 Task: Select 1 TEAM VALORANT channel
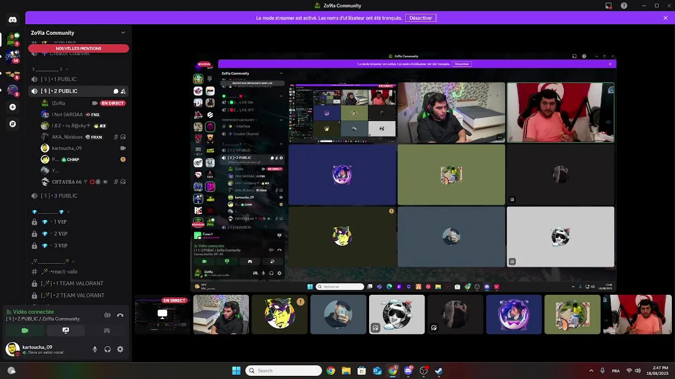79,283
